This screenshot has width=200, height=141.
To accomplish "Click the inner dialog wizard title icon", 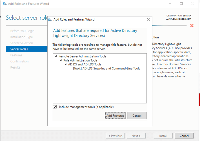I will pyautogui.click(x=50, y=19).
